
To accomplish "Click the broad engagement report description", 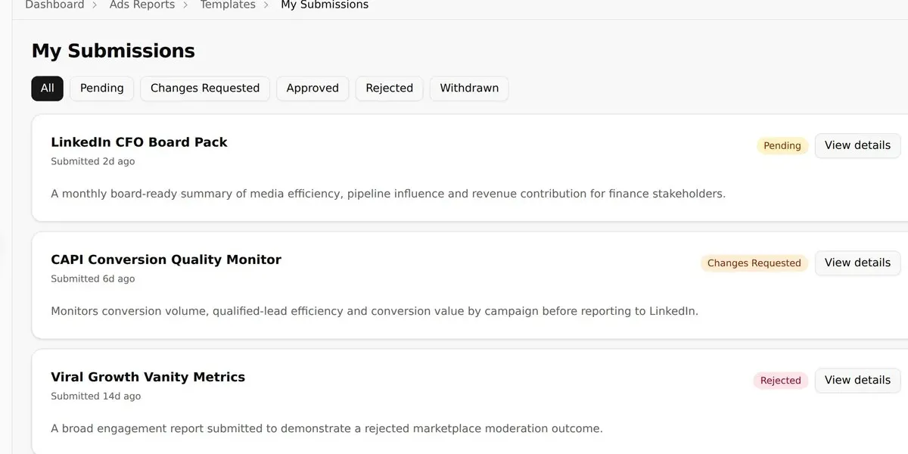I will pos(327,428).
